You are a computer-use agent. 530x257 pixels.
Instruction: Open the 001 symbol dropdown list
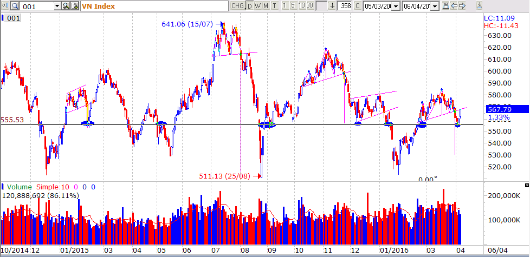(x=57, y=6)
